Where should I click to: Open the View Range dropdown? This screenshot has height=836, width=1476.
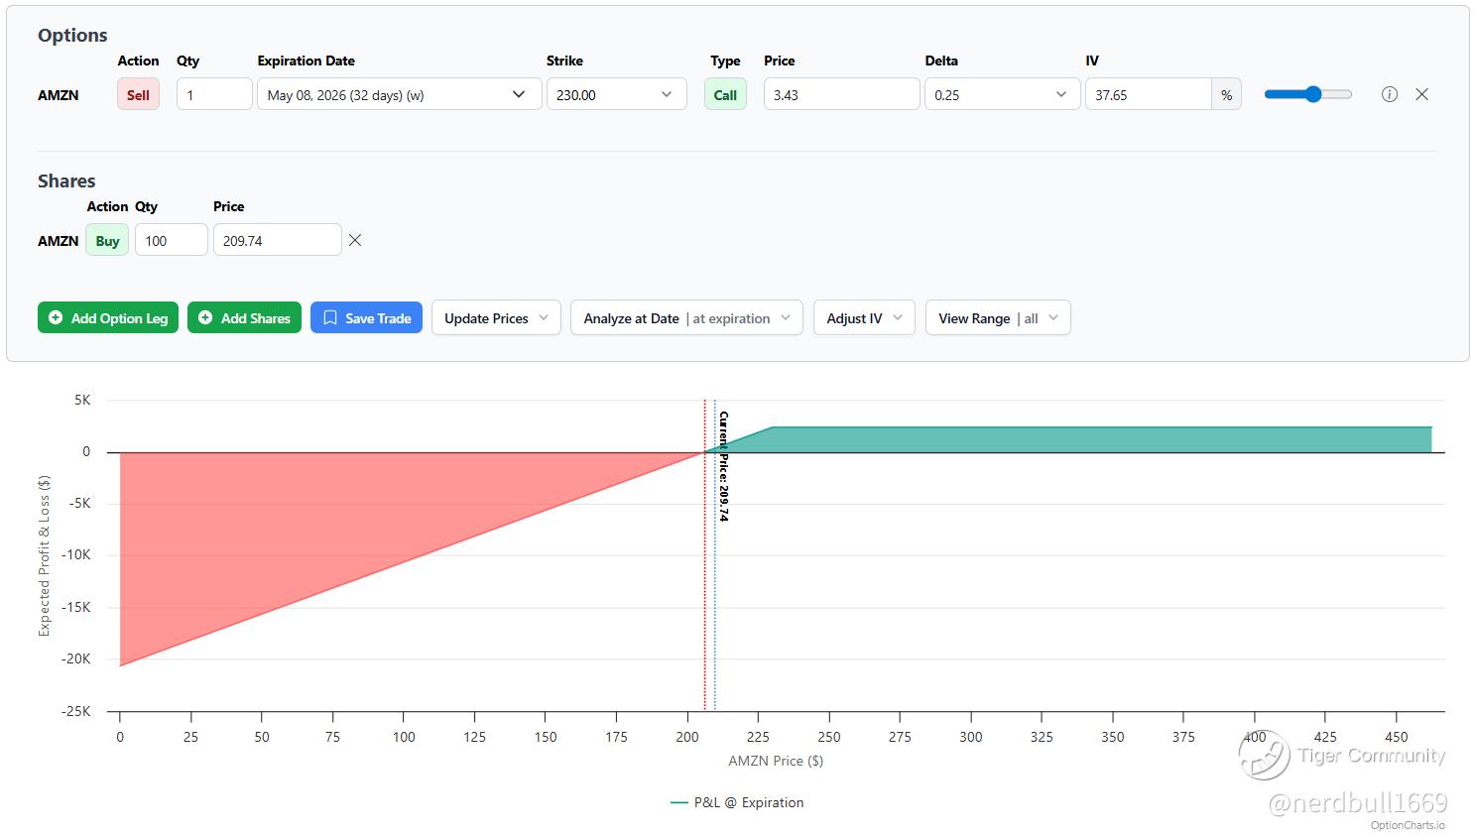[x=998, y=317]
